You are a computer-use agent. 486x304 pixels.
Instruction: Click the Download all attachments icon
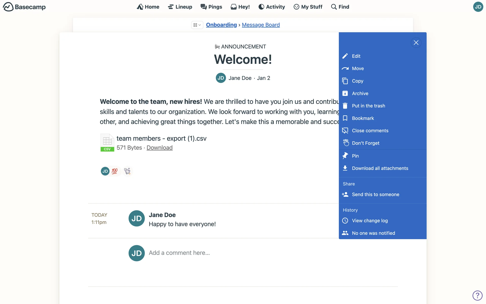pyautogui.click(x=345, y=168)
